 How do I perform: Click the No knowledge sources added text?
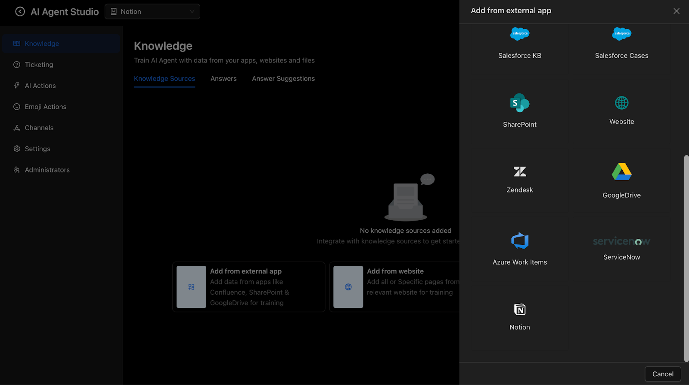point(406,231)
